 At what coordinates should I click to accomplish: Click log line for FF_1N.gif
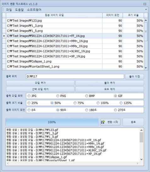tap(54, 140)
